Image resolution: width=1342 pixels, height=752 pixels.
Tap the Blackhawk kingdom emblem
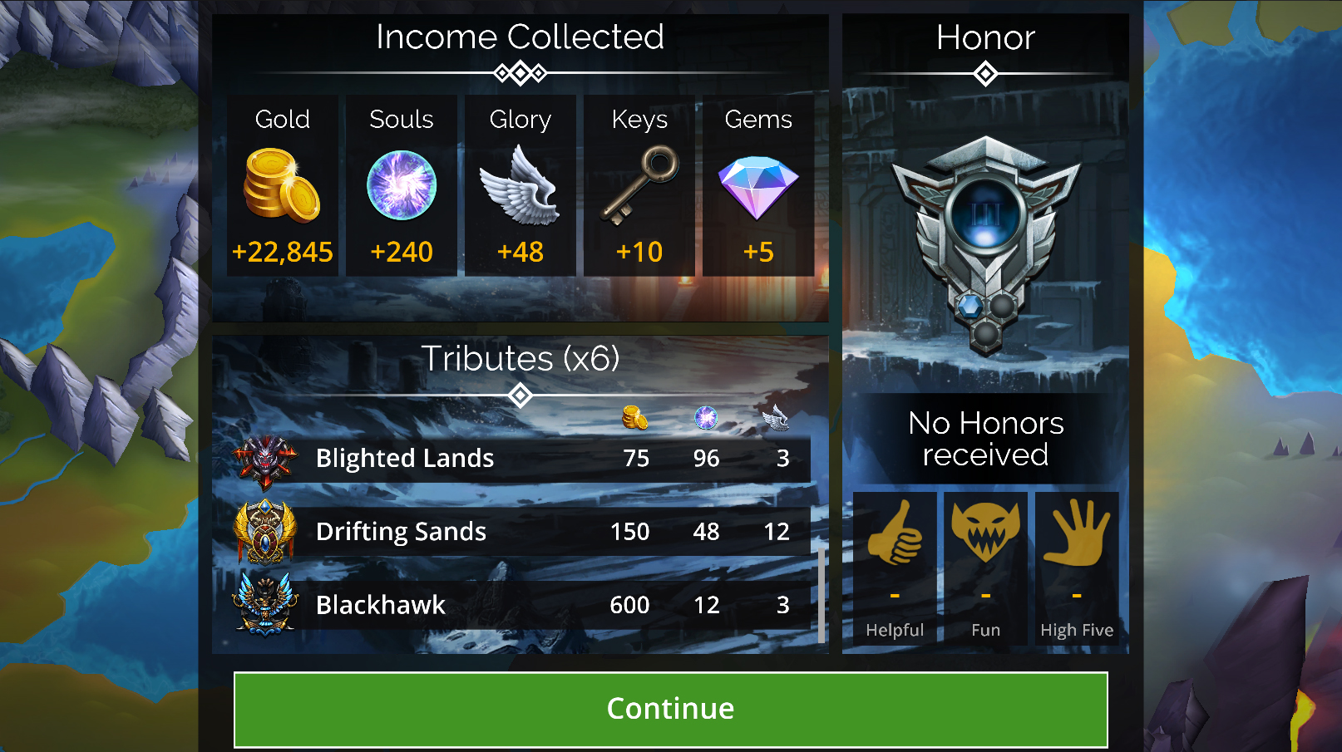tap(264, 604)
